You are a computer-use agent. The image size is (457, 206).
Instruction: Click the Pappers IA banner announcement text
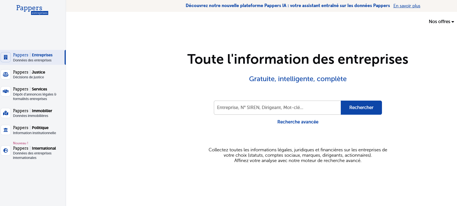point(288,6)
